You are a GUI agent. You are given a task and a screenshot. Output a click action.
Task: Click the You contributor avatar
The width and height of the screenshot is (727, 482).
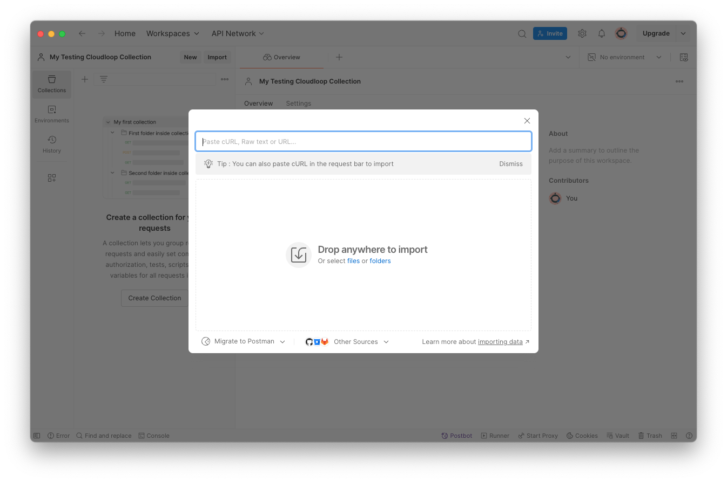[555, 198]
